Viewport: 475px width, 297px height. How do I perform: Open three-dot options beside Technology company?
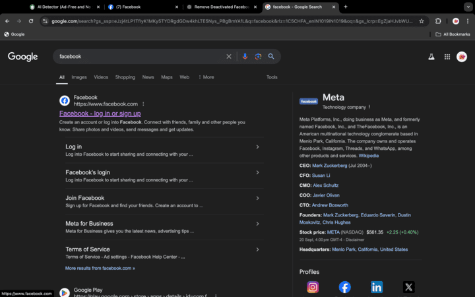tap(369, 107)
